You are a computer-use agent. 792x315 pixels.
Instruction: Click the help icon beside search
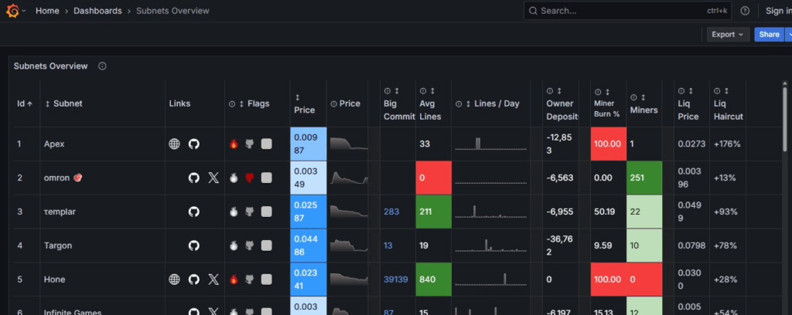745,11
